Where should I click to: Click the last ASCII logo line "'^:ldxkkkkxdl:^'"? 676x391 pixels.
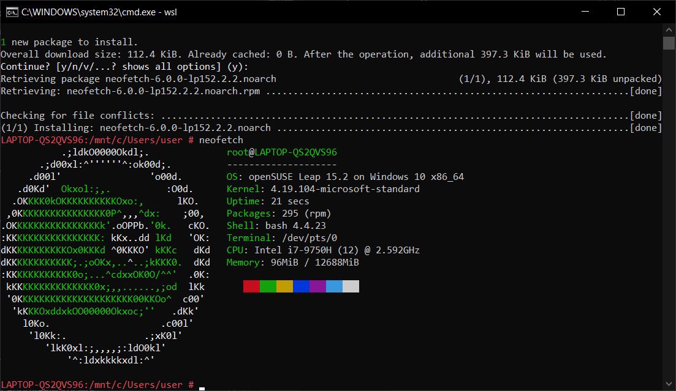pyautogui.click(x=110, y=360)
